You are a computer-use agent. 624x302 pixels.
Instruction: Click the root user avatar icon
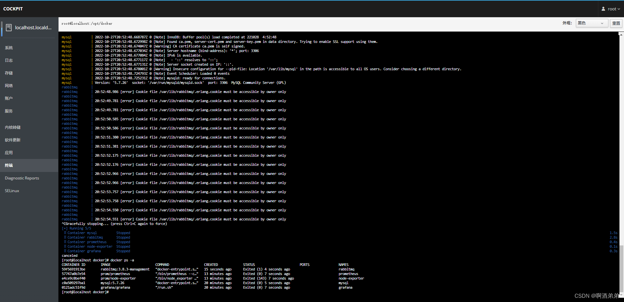(x=603, y=9)
